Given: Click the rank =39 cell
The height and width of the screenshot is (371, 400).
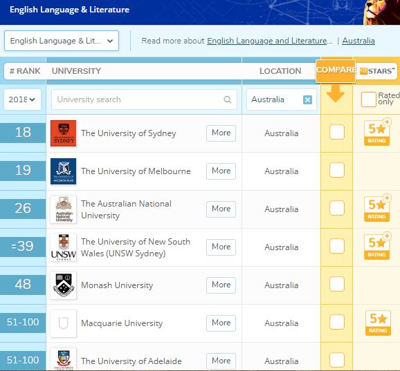Looking at the screenshot, I should pos(23,247).
